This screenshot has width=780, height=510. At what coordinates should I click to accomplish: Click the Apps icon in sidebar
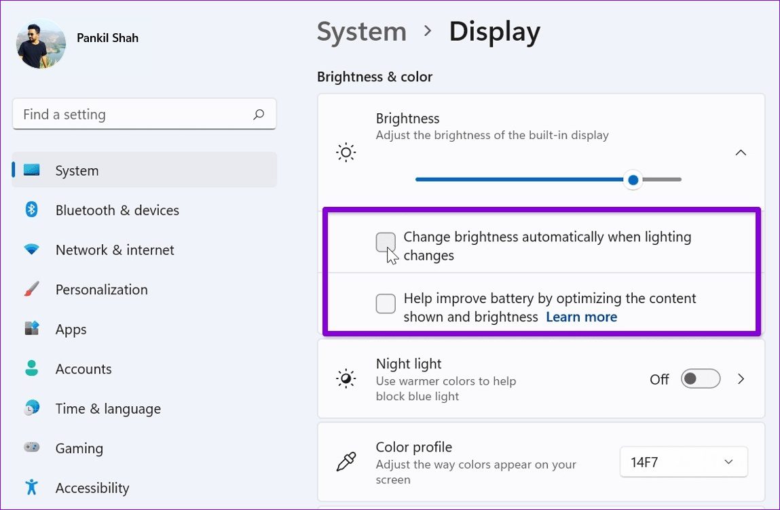(31, 329)
